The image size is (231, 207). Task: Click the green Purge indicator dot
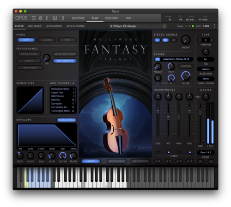(193, 26)
